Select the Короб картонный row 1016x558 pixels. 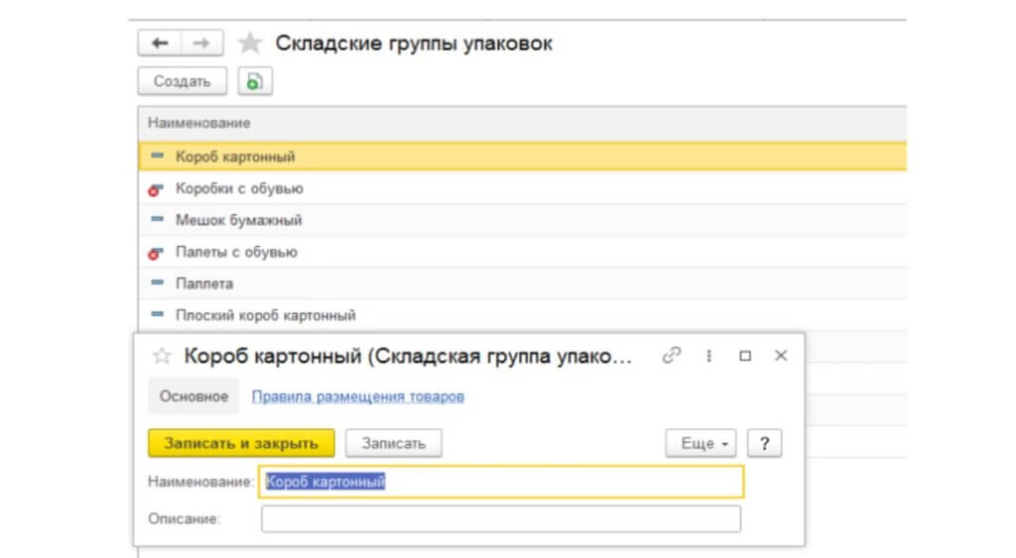522,157
